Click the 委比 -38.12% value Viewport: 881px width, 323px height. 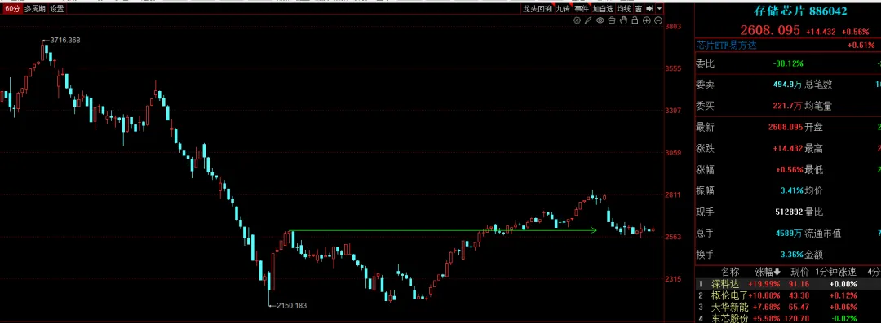[788, 63]
